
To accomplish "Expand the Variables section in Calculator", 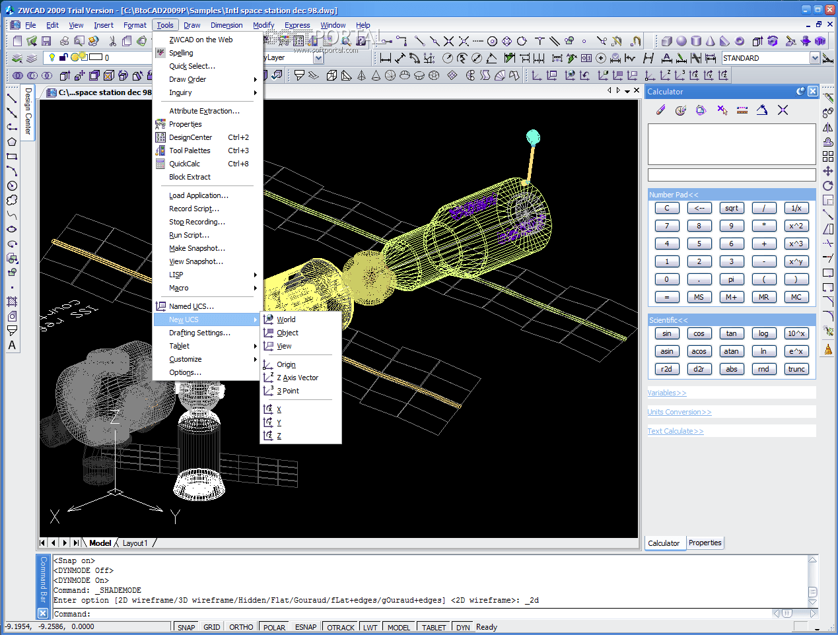I will 666,393.
